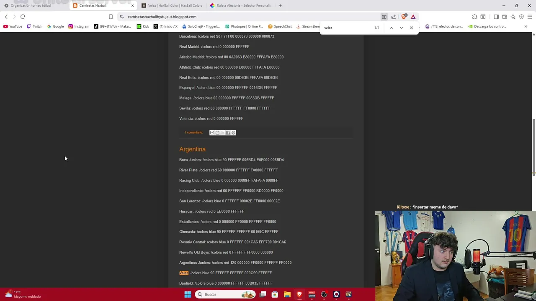536x301 pixels.
Task: Share this page via the share icon
Action: tap(394, 17)
